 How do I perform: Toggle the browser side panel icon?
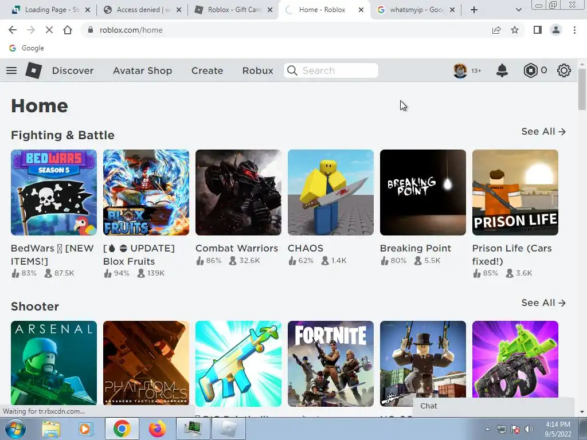(x=538, y=30)
